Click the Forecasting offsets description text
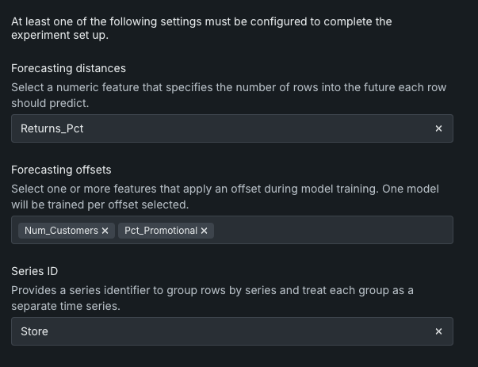 point(222,197)
